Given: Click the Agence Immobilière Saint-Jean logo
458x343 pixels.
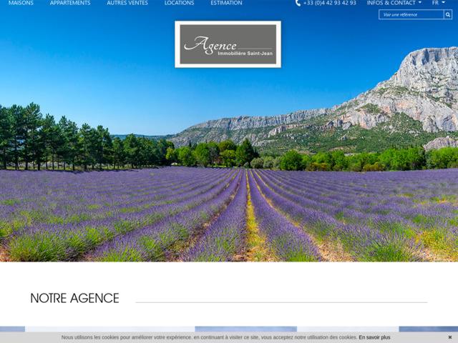Looking at the screenshot, I should point(228,44).
